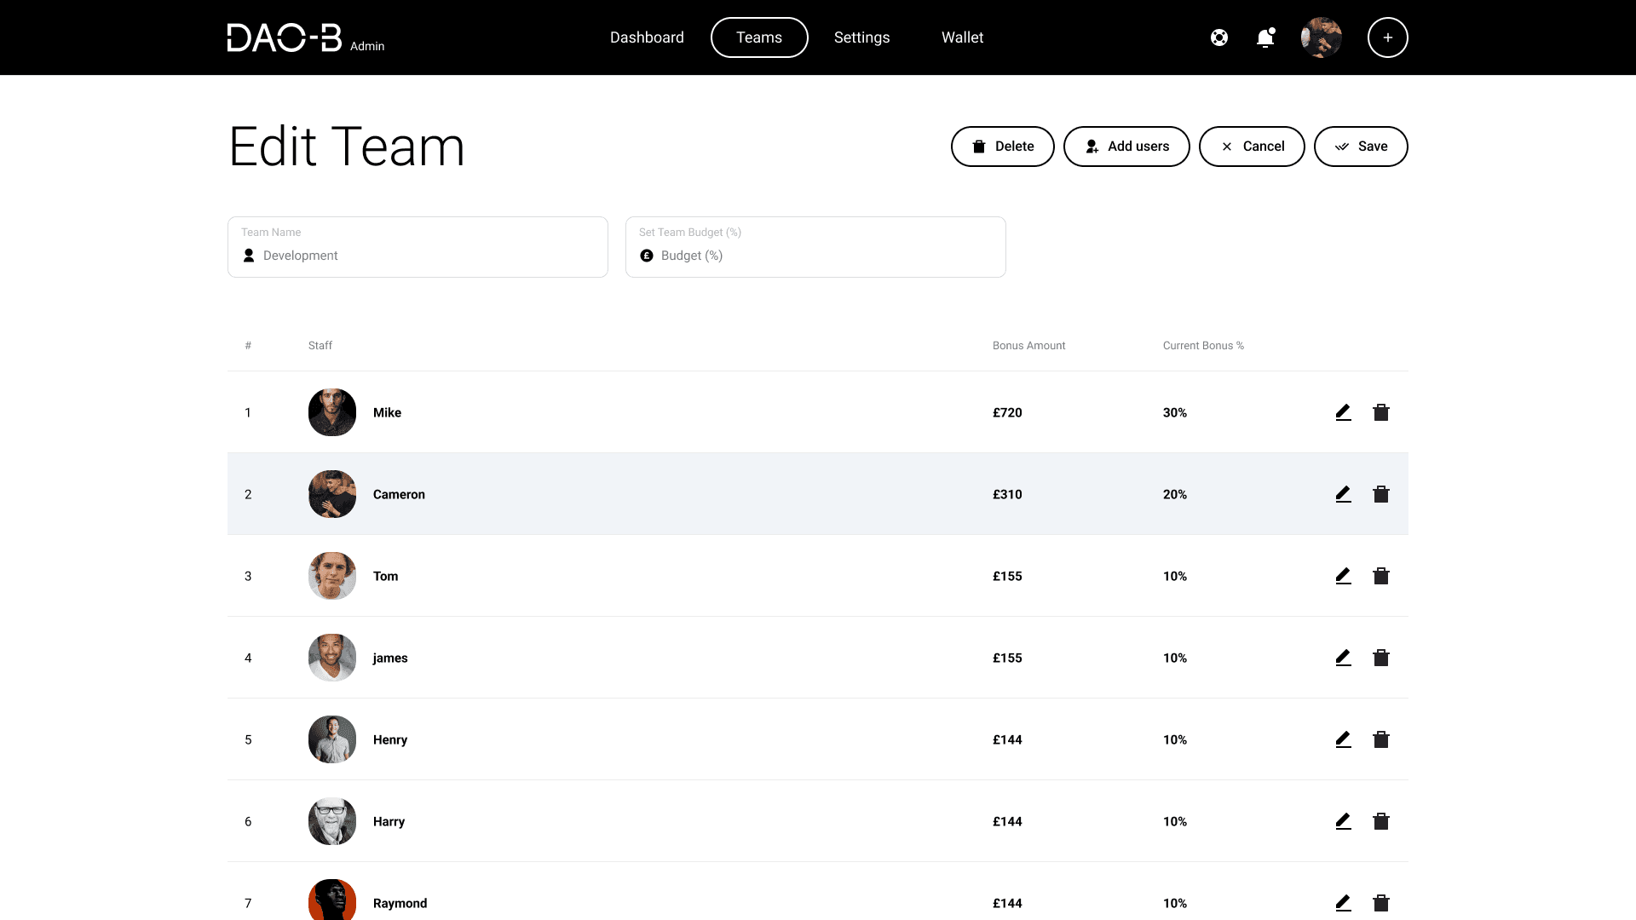The image size is (1636, 920).
Task: Click Cameron's profile photo
Action: click(x=332, y=494)
